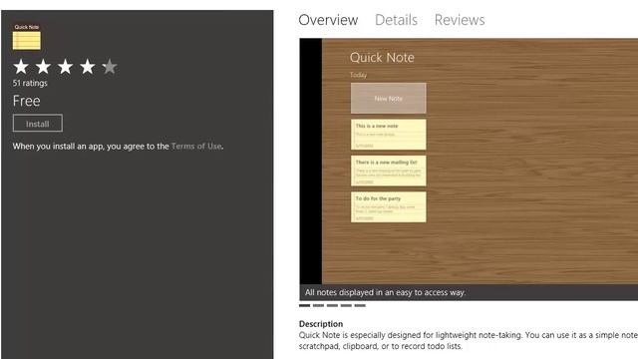This screenshot has width=638, height=359.
Task: Click 'There is a new mailing list' card
Action: point(389,171)
